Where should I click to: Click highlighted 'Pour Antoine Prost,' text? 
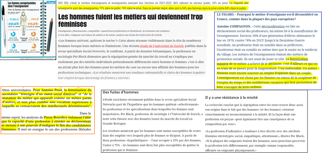pyautogui.click(x=47, y=90)
